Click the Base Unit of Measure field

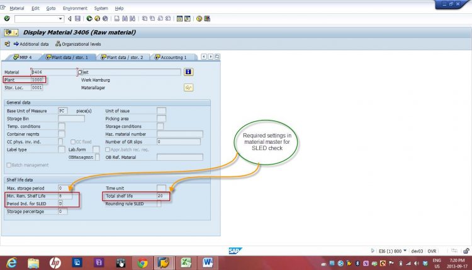pos(62,111)
